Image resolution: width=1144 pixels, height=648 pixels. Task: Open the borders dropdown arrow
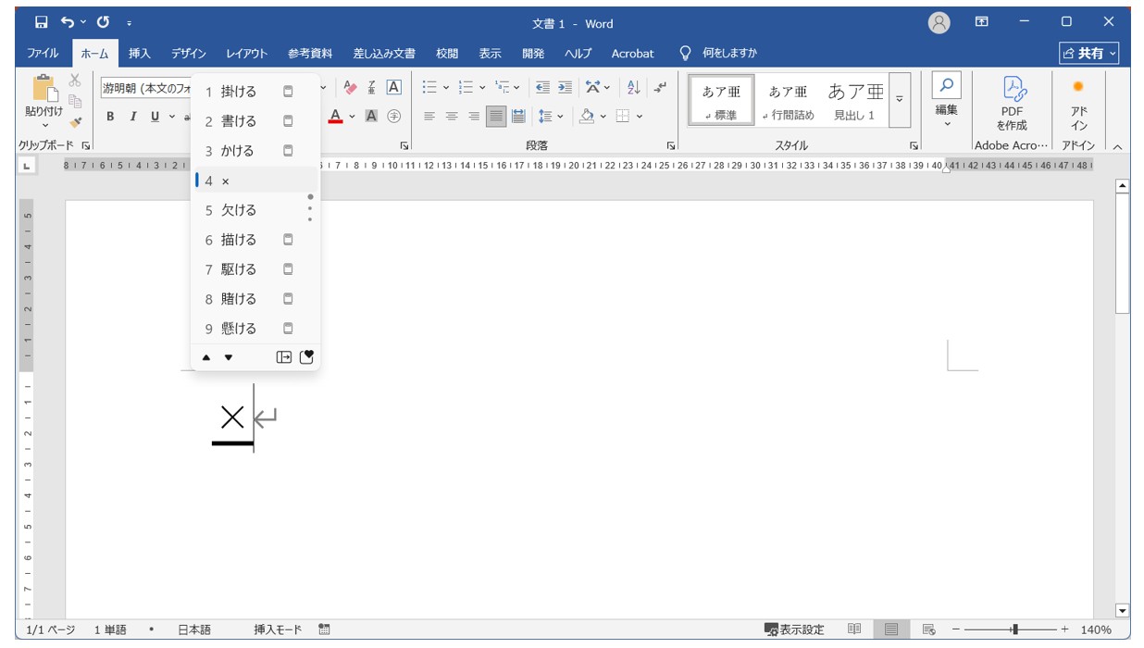click(x=639, y=116)
